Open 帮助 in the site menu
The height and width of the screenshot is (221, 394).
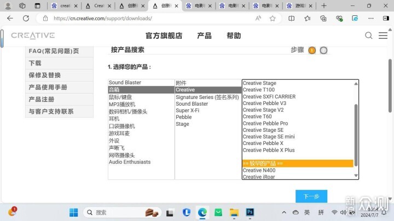pos(234,36)
